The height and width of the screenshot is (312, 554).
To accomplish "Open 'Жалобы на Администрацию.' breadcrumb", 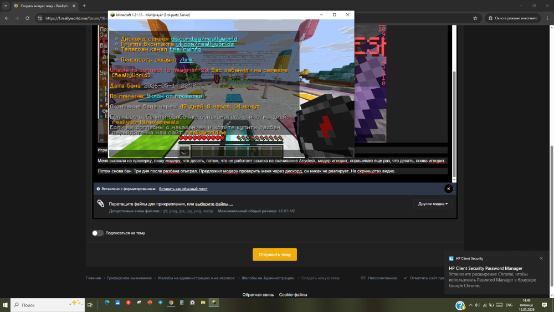I will click(269, 278).
